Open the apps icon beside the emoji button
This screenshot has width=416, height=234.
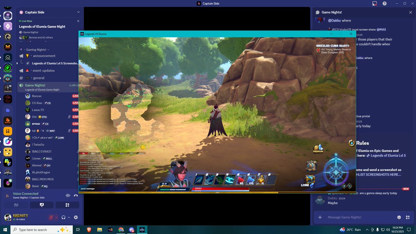coord(408,217)
